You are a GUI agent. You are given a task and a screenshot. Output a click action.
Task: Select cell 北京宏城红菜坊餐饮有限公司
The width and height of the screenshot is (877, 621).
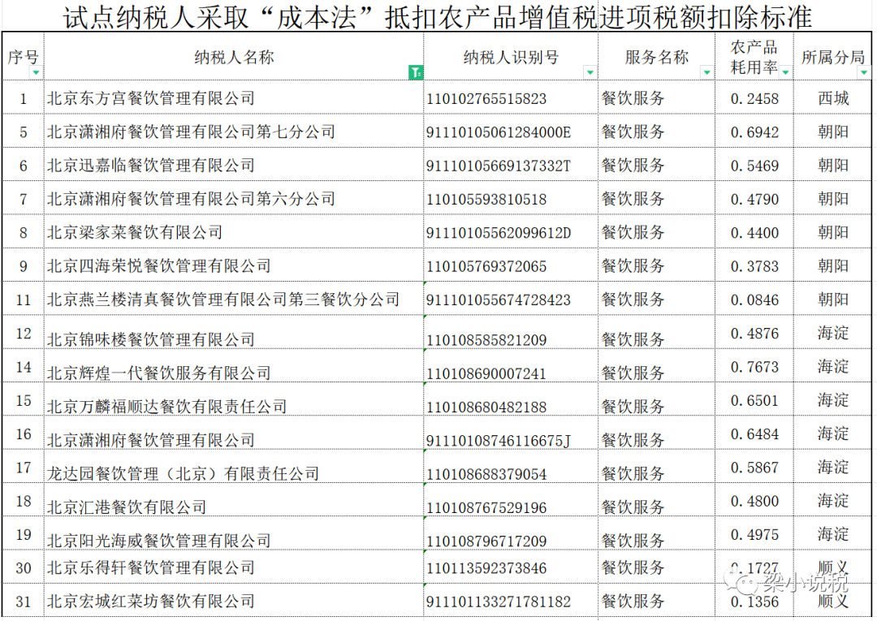pos(234,601)
